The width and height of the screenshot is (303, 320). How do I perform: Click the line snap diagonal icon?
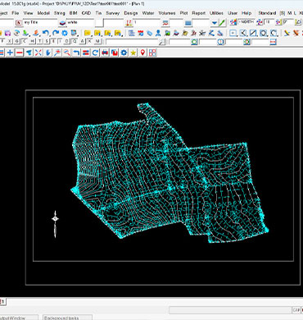[x=253, y=33]
